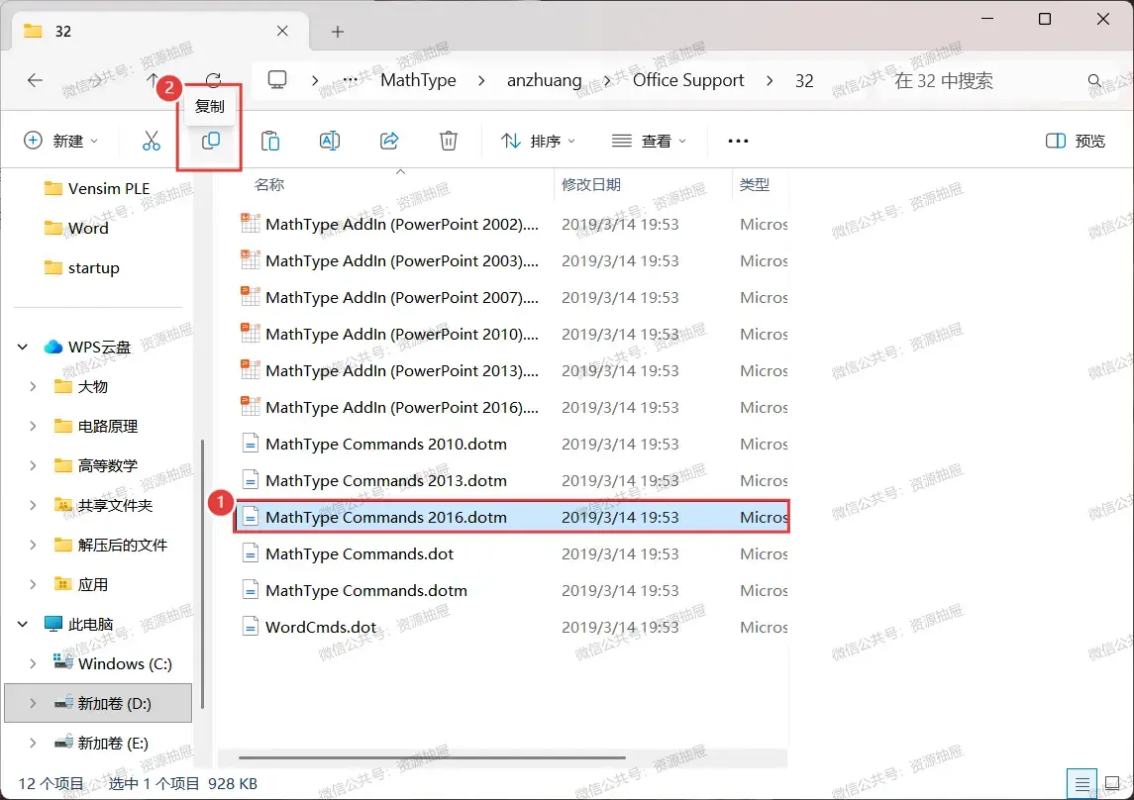This screenshot has height=800, width=1134.
Task: Click the computer icon in address bar
Action: pyautogui.click(x=277, y=79)
